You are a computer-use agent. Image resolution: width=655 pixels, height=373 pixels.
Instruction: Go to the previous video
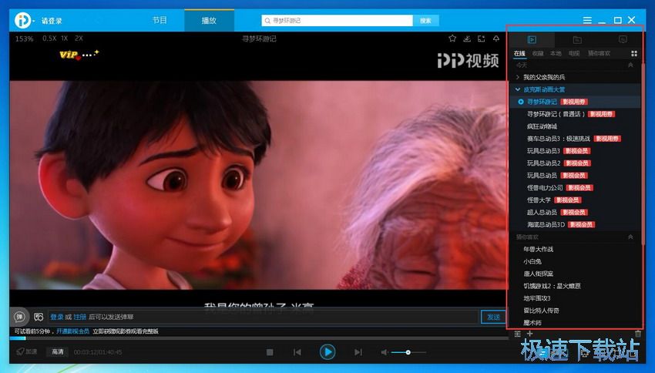[x=297, y=352]
